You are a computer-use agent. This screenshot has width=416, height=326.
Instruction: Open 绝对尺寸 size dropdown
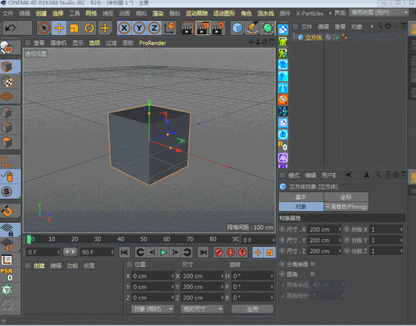202,309
